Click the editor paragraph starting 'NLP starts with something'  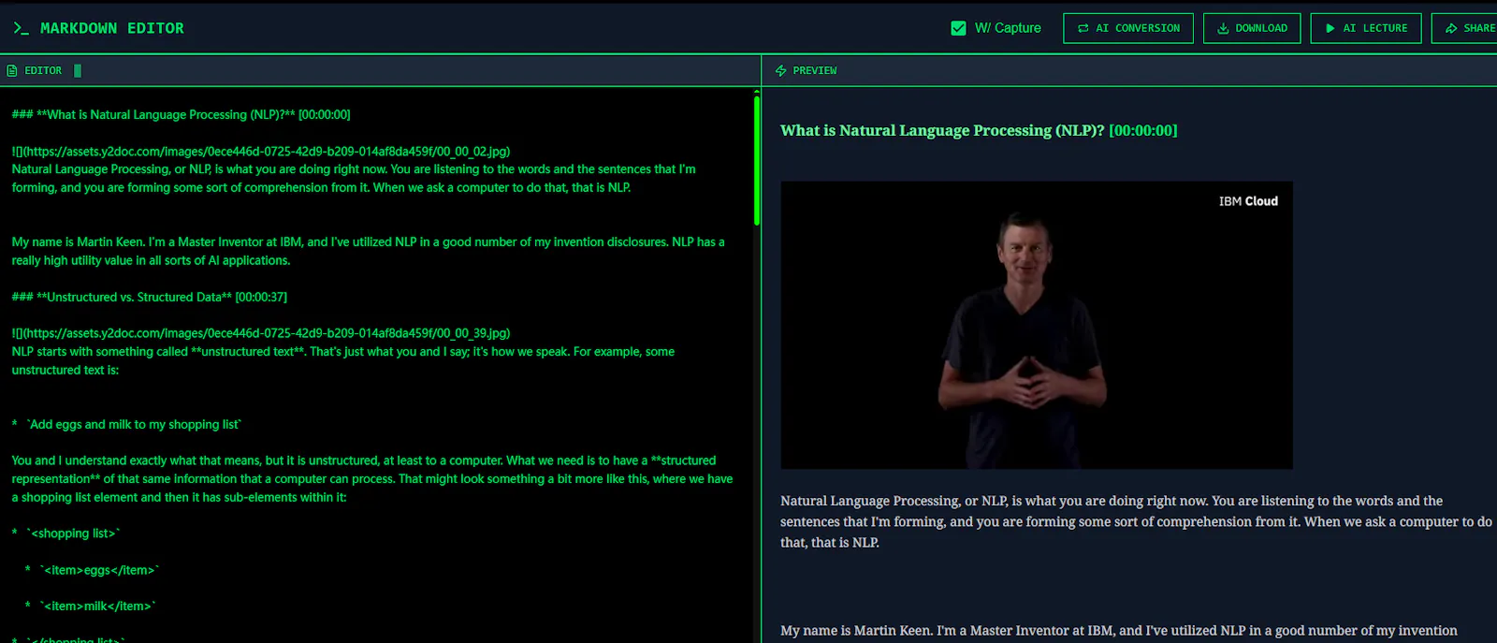coord(343,360)
